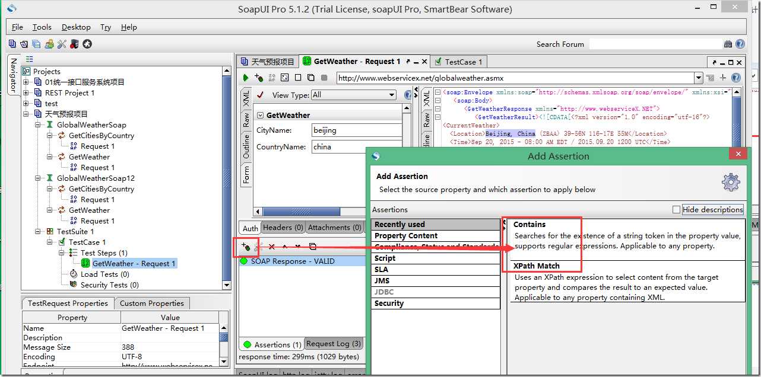Switch to the Custom Properties tab
Screen dimensions: 761x377
[152, 303]
